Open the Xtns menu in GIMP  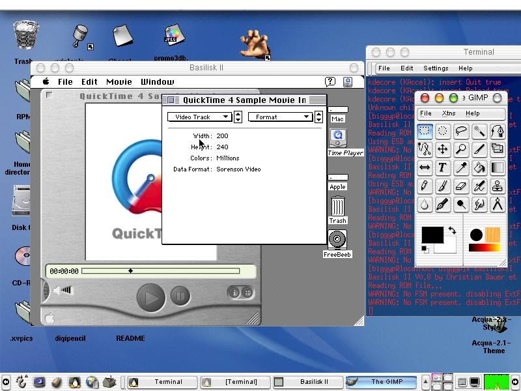pos(449,113)
